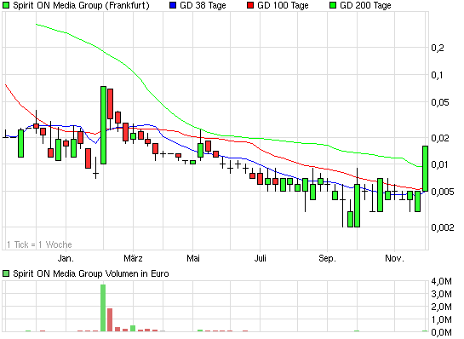The image size is (464, 339).
Task: Click the final green candlestick at the chart's right edge
Action: 425,169
